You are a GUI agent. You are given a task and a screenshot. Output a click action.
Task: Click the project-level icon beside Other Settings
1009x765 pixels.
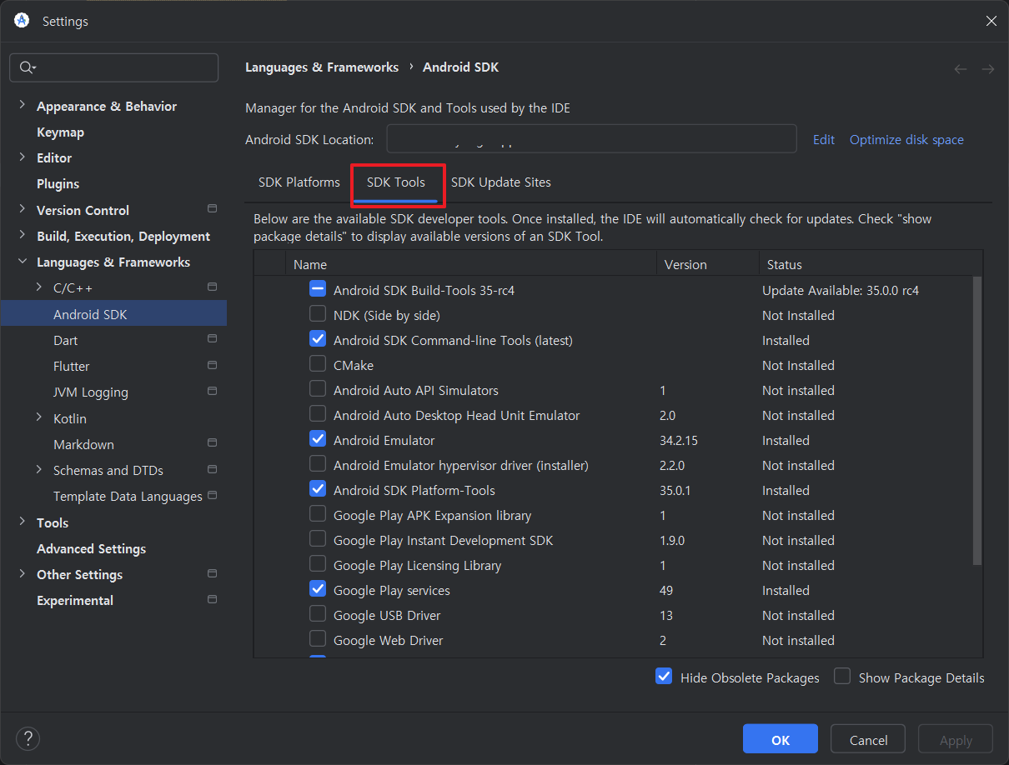(x=212, y=573)
